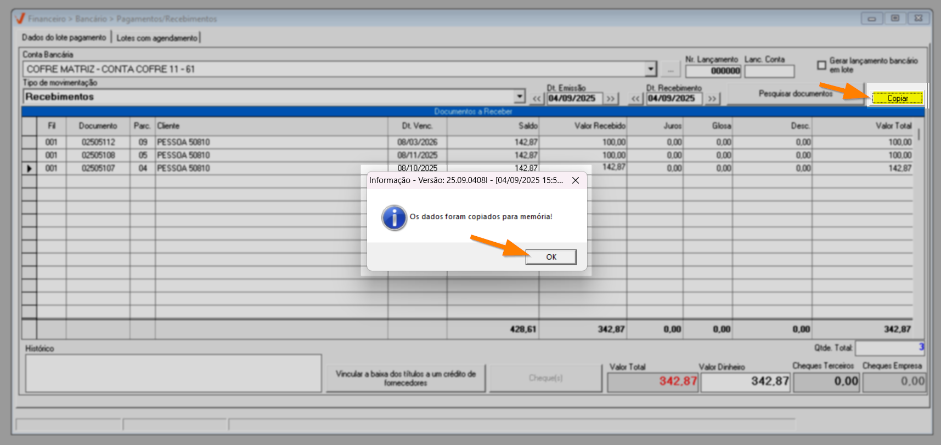Click the ellipsis button beside Conta Bancária
Image resolution: width=941 pixels, height=445 pixels.
point(670,70)
